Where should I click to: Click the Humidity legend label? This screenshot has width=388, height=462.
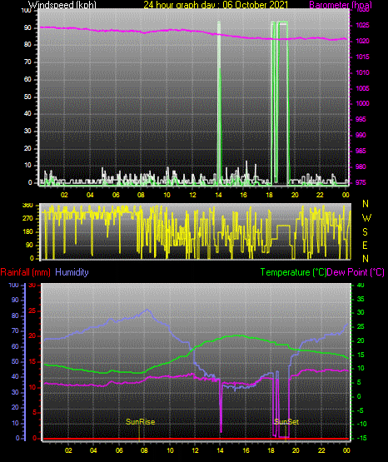72,272
